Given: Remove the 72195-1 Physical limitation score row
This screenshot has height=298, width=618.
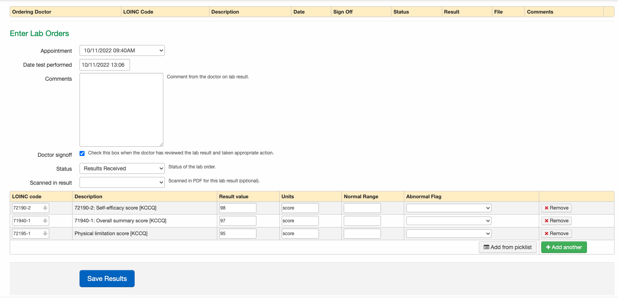Looking at the screenshot, I should (x=556, y=234).
